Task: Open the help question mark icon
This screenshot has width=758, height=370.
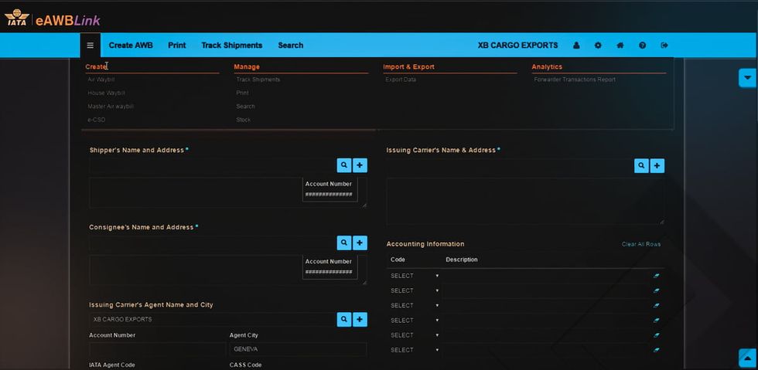Action: 643,46
